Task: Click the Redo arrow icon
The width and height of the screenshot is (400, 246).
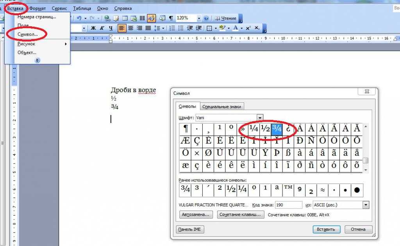Action: click(92, 18)
